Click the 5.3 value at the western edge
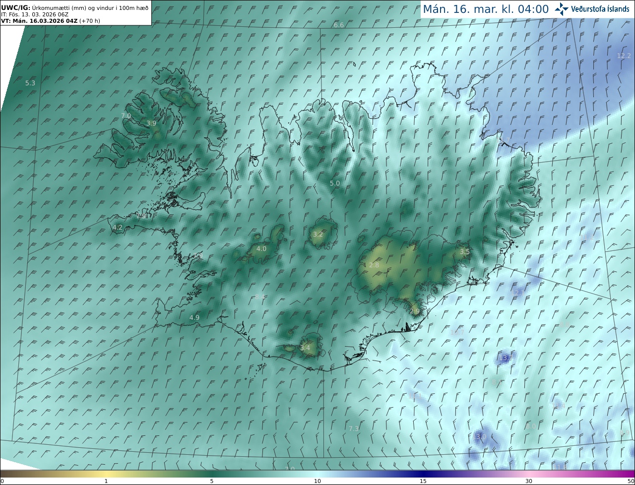This screenshot has width=635, height=485. 30,83
